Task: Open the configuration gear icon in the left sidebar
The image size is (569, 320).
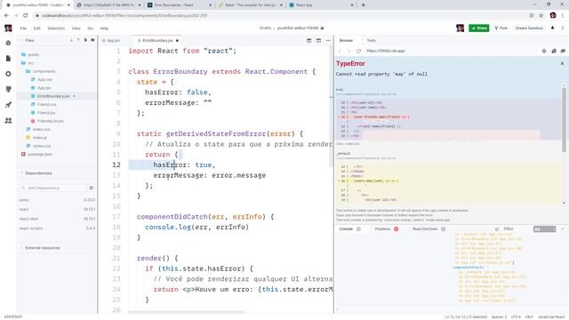Action: 8,74
